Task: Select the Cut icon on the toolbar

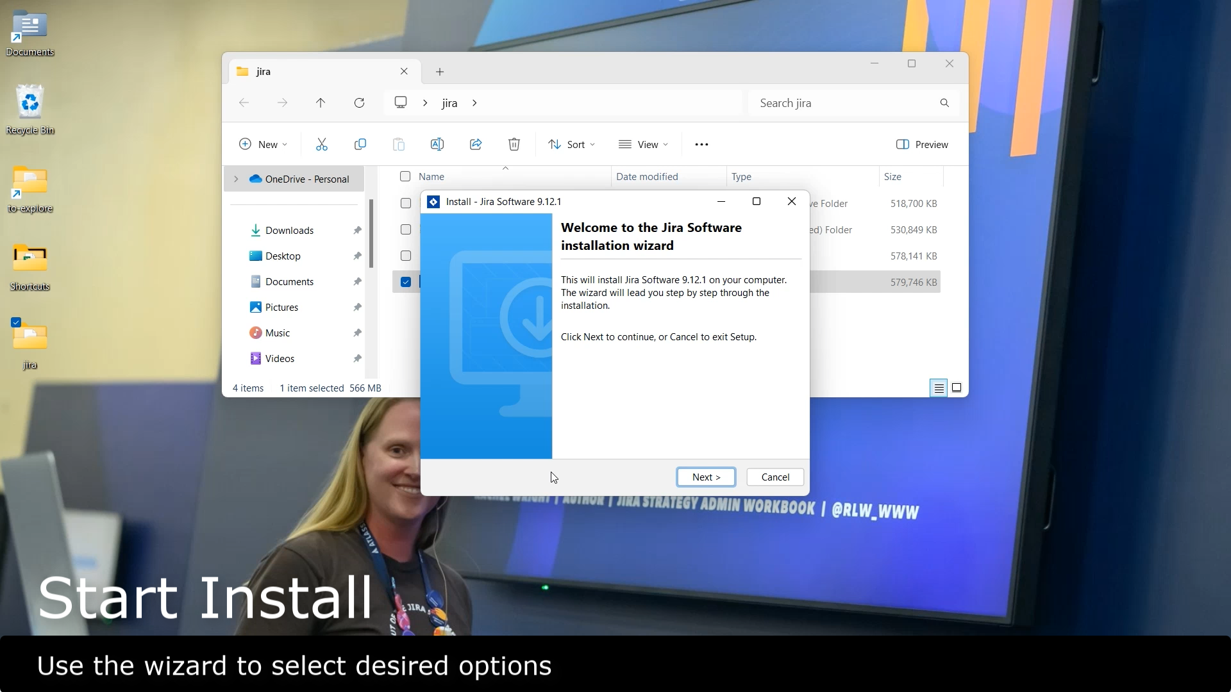Action: point(322,144)
